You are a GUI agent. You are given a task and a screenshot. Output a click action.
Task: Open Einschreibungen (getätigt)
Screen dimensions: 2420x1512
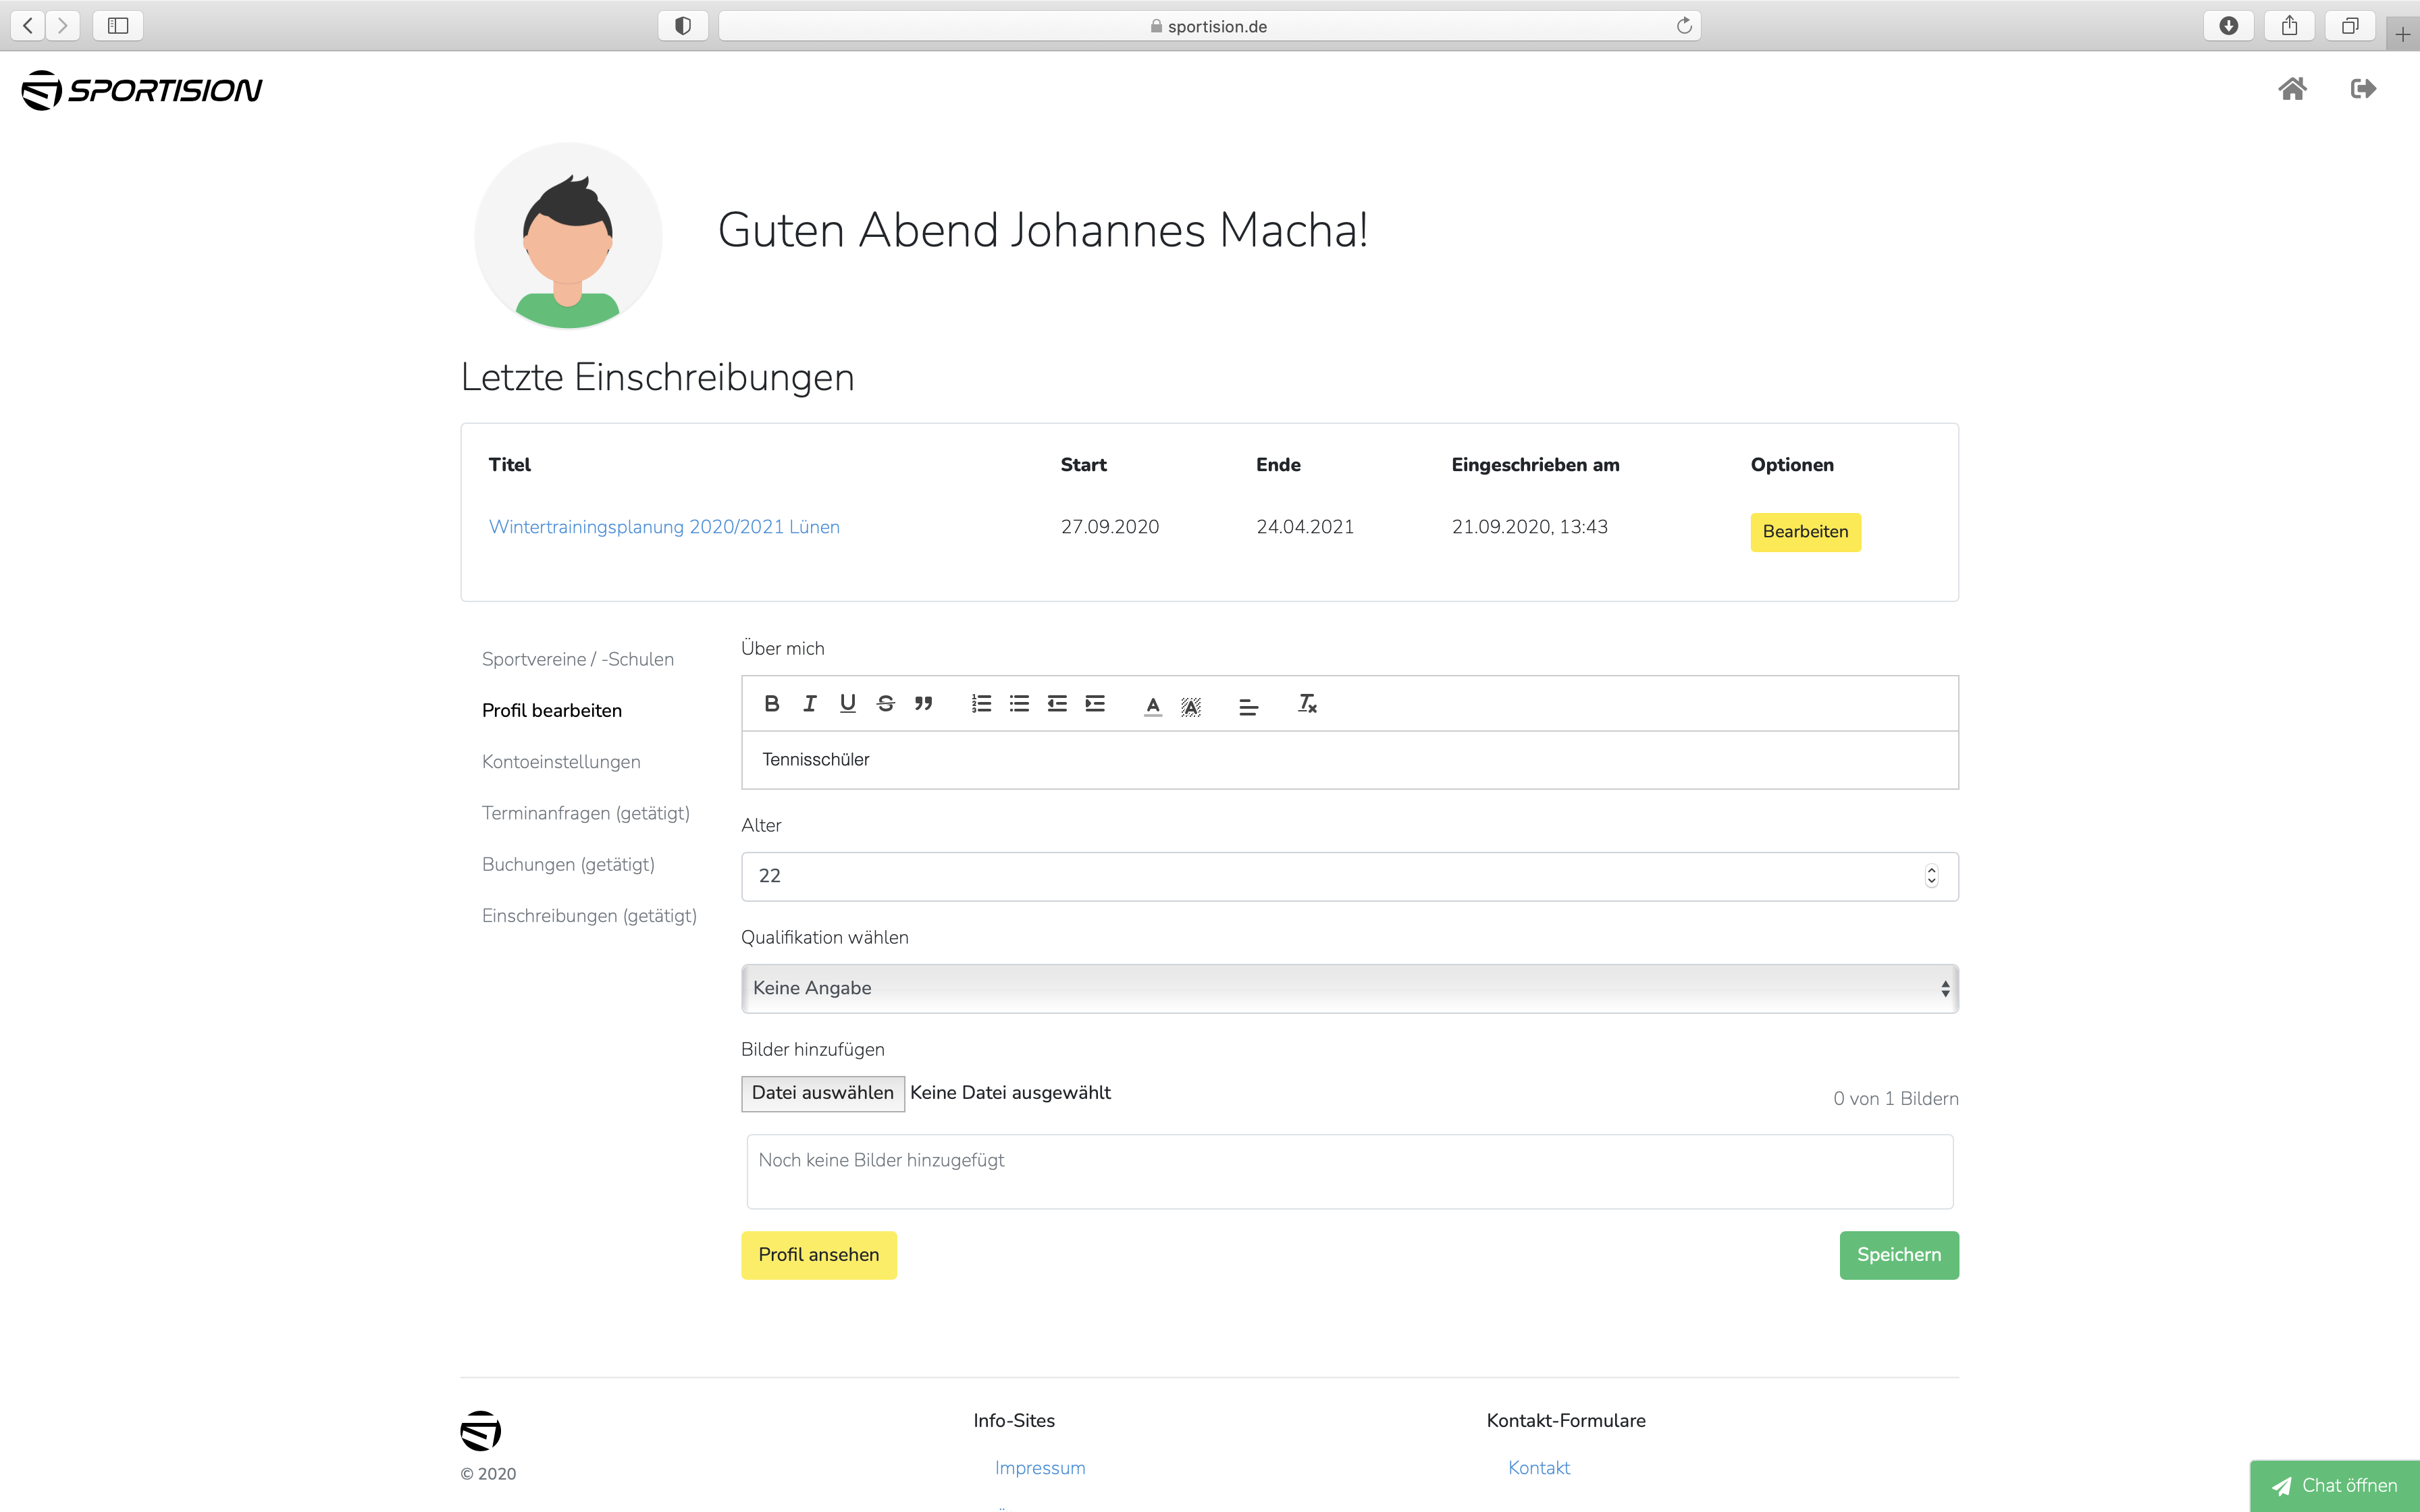589,916
